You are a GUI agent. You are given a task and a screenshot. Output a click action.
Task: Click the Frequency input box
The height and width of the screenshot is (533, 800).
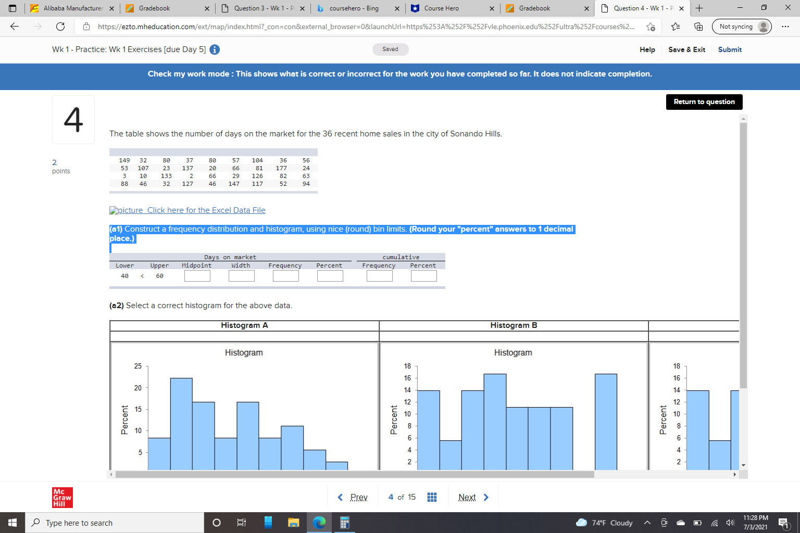(x=286, y=276)
